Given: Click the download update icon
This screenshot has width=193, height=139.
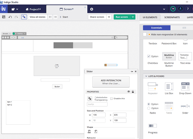Looking at the screenshot, I should (180, 9).
